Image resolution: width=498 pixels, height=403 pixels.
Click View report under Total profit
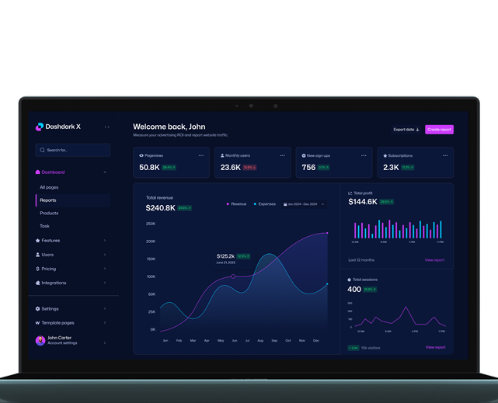[434, 260]
